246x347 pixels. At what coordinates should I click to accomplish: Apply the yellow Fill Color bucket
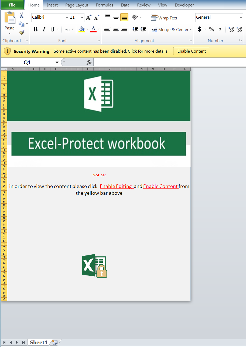click(82, 29)
